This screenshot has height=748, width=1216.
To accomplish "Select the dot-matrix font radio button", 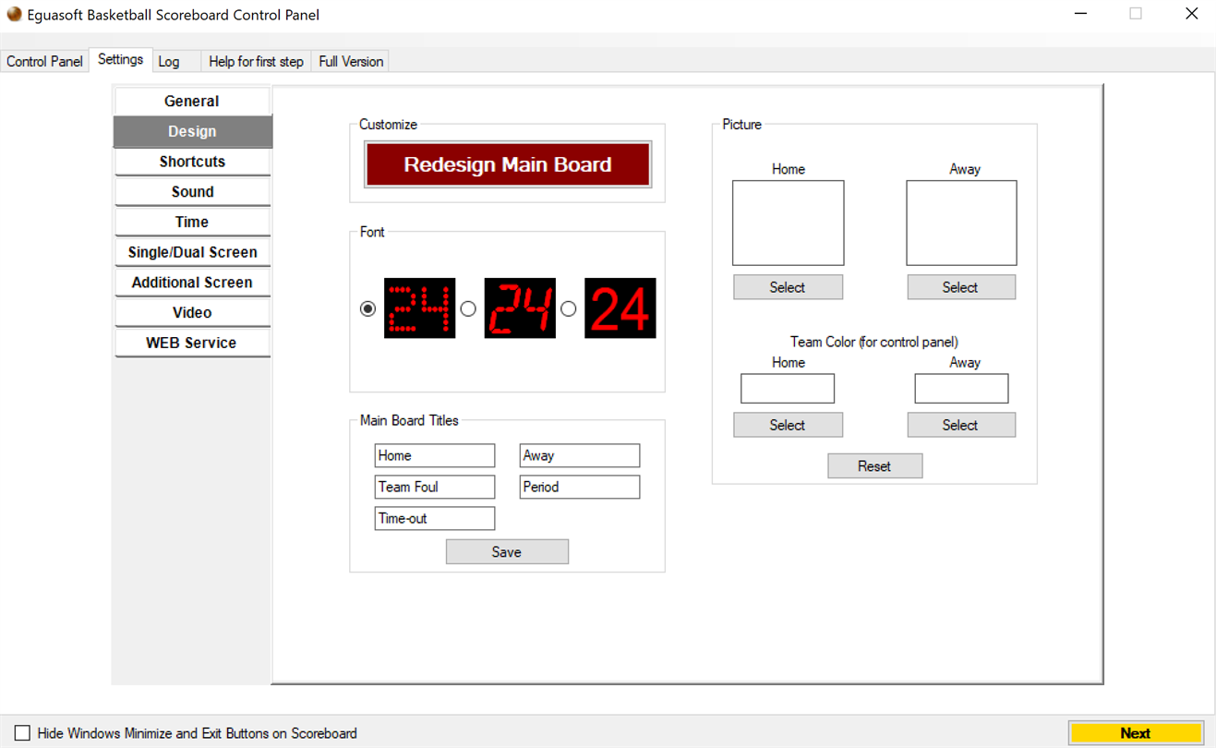I will 367,308.
